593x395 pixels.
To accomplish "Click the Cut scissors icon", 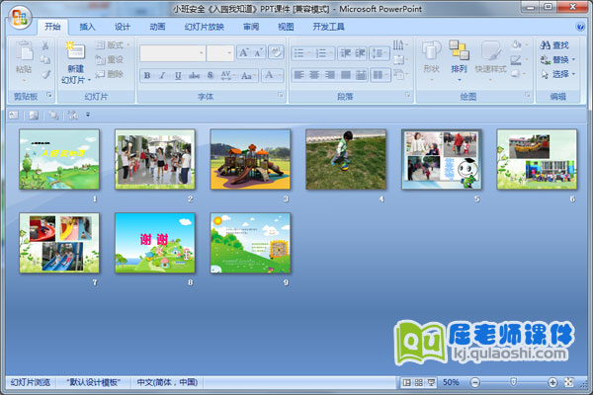I will coord(45,45).
